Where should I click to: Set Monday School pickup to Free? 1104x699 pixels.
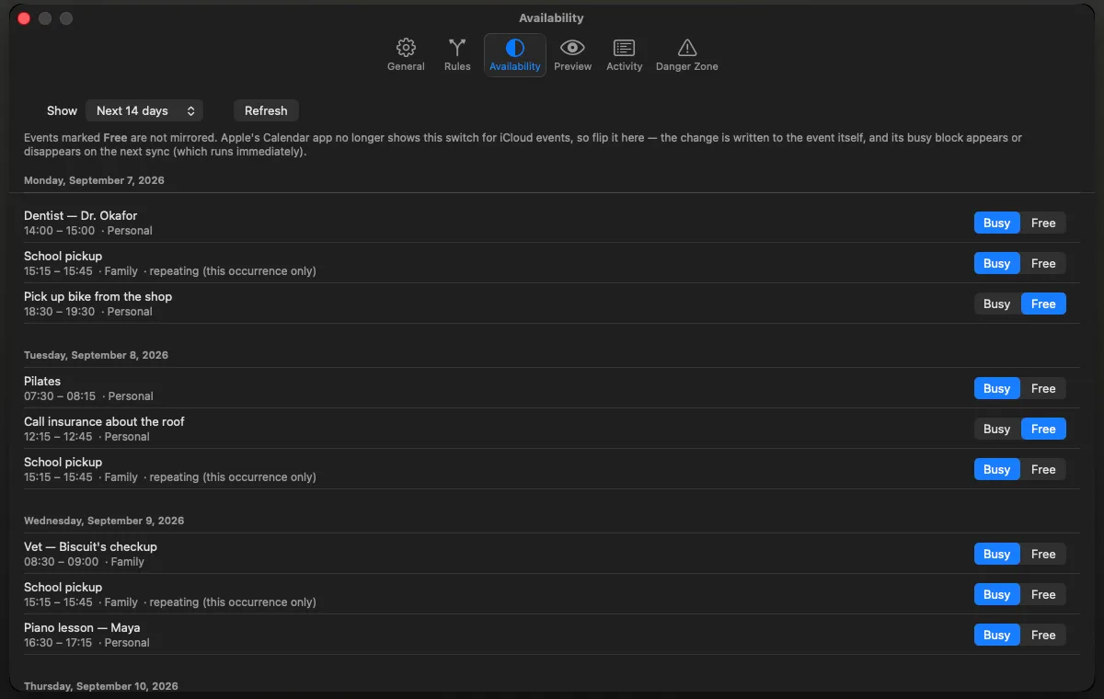pyautogui.click(x=1043, y=263)
